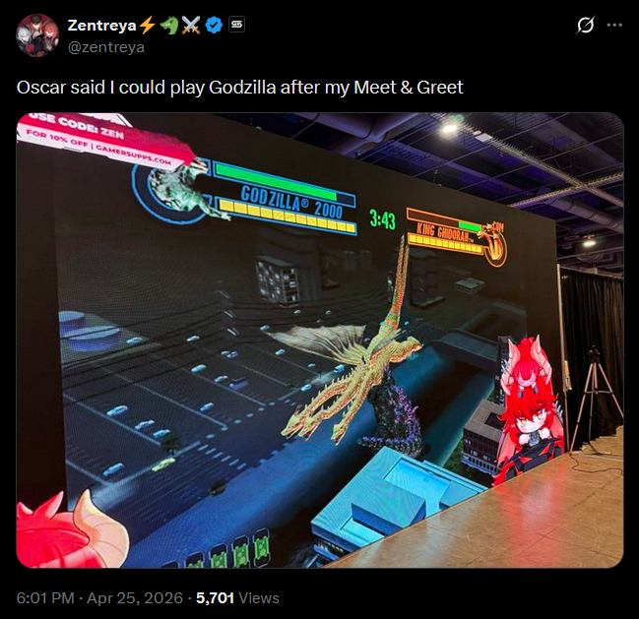Screen dimensions: 639x619
Task: Click the 6:01 PM Apr 25, 2026 timestamp
Action: click(x=99, y=597)
